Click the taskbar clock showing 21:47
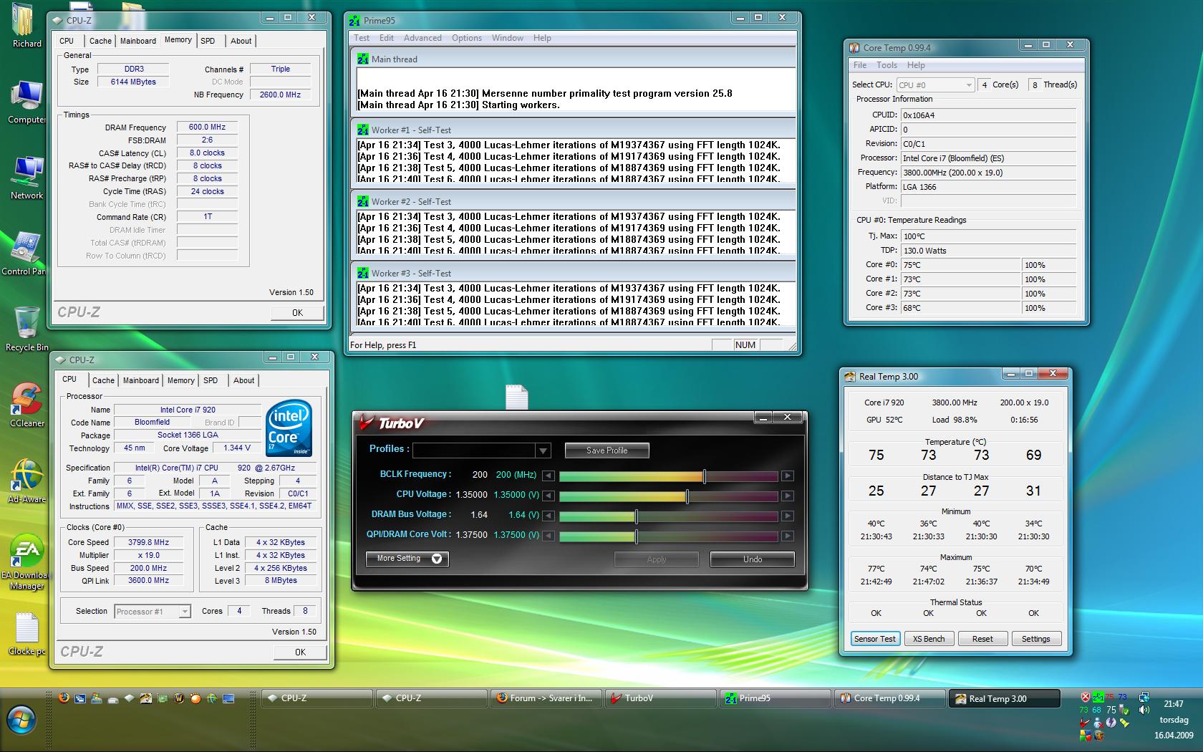This screenshot has height=752, width=1203. (x=1173, y=704)
